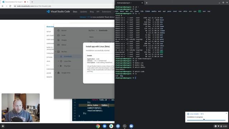Click the 'which code' command line in terminal

tap(130, 72)
